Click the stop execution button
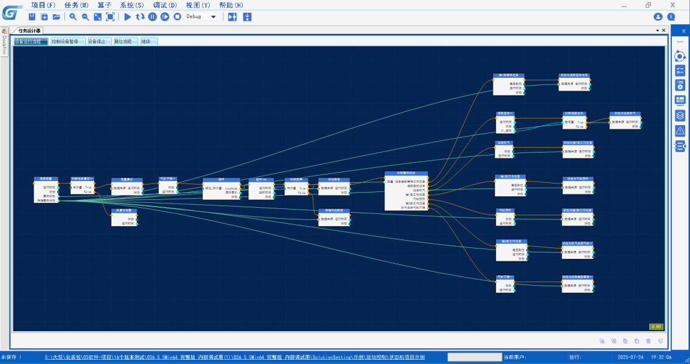 pyautogui.click(x=177, y=16)
